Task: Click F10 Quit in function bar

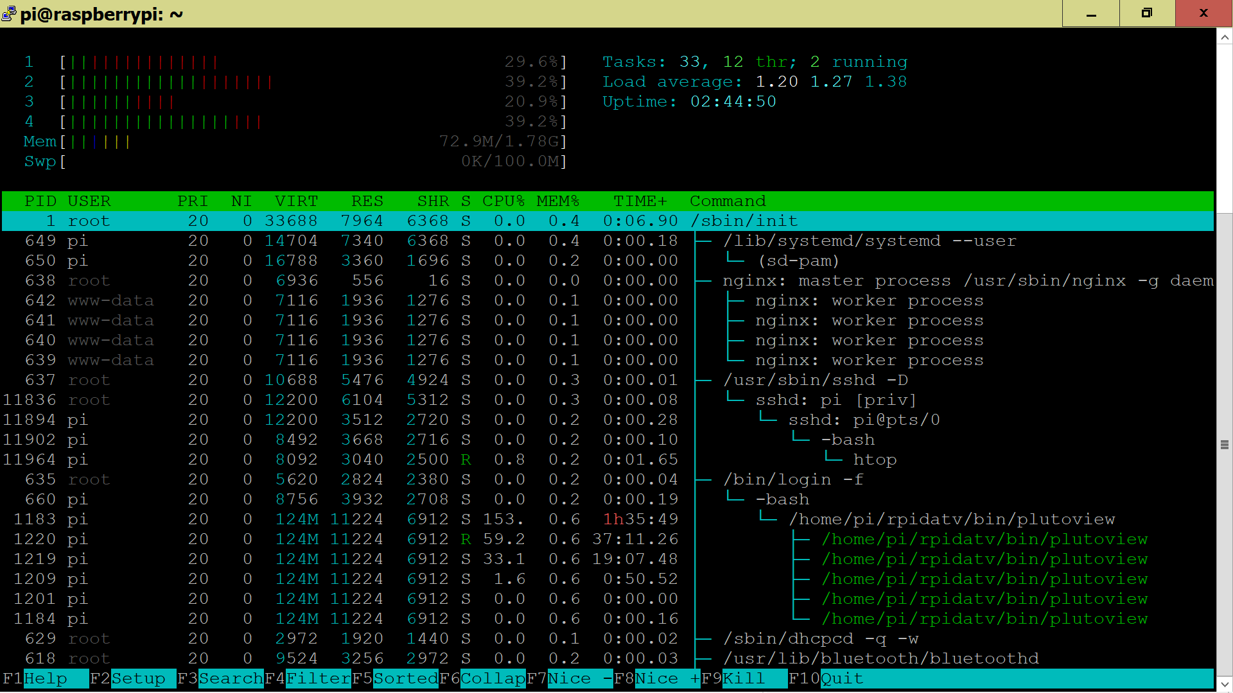Action: coord(826,678)
